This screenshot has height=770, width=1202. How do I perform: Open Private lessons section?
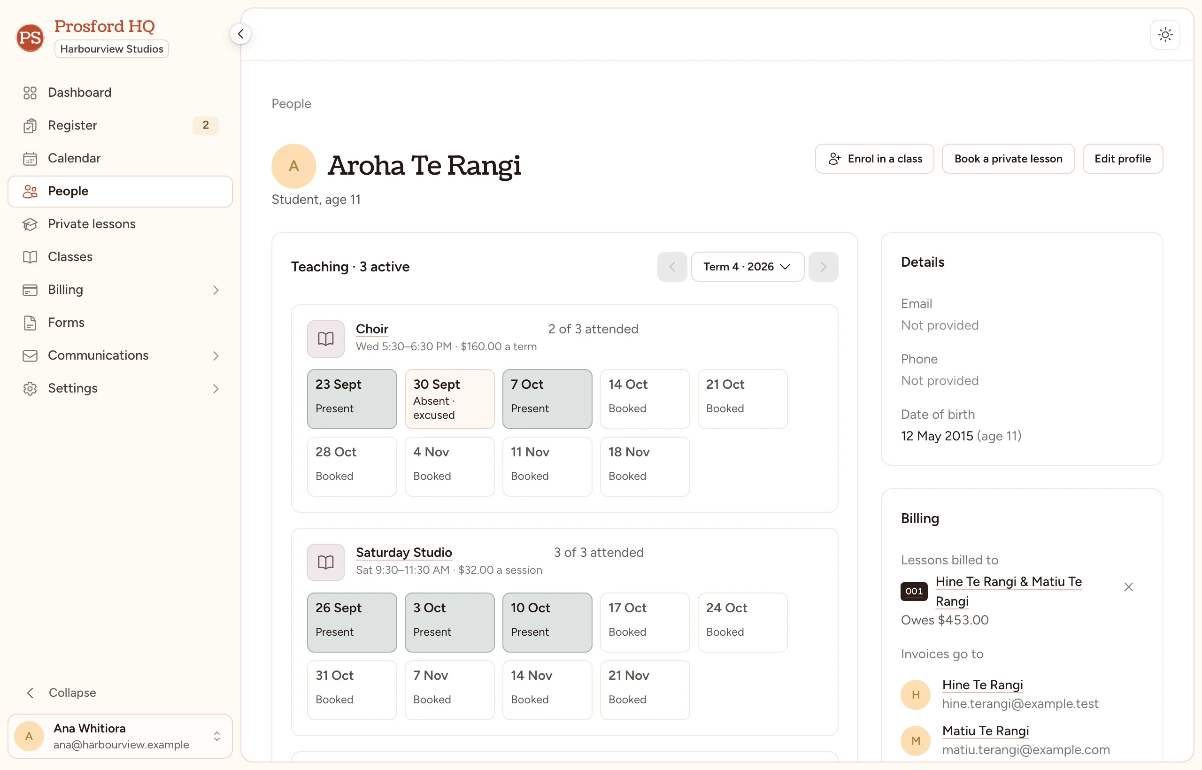pyautogui.click(x=120, y=224)
